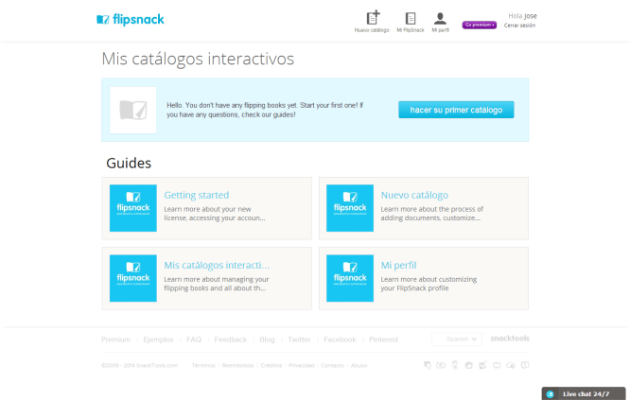Screen dimensions: 630x400
Task: Click the Mis catálogos interactivos guide thumbnail
Action: tap(132, 278)
